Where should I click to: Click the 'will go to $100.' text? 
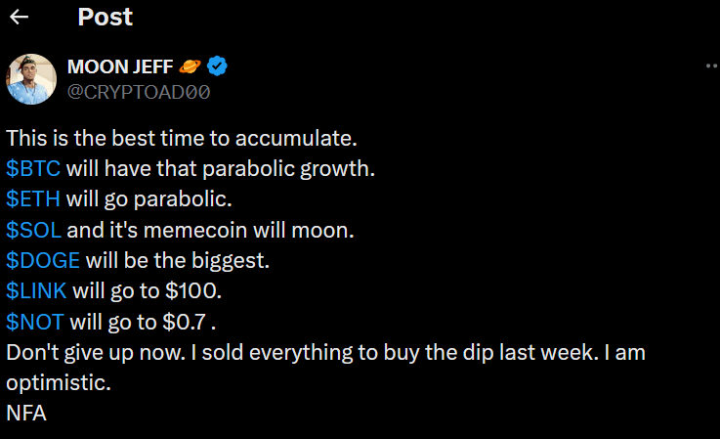[x=147, y=291]
